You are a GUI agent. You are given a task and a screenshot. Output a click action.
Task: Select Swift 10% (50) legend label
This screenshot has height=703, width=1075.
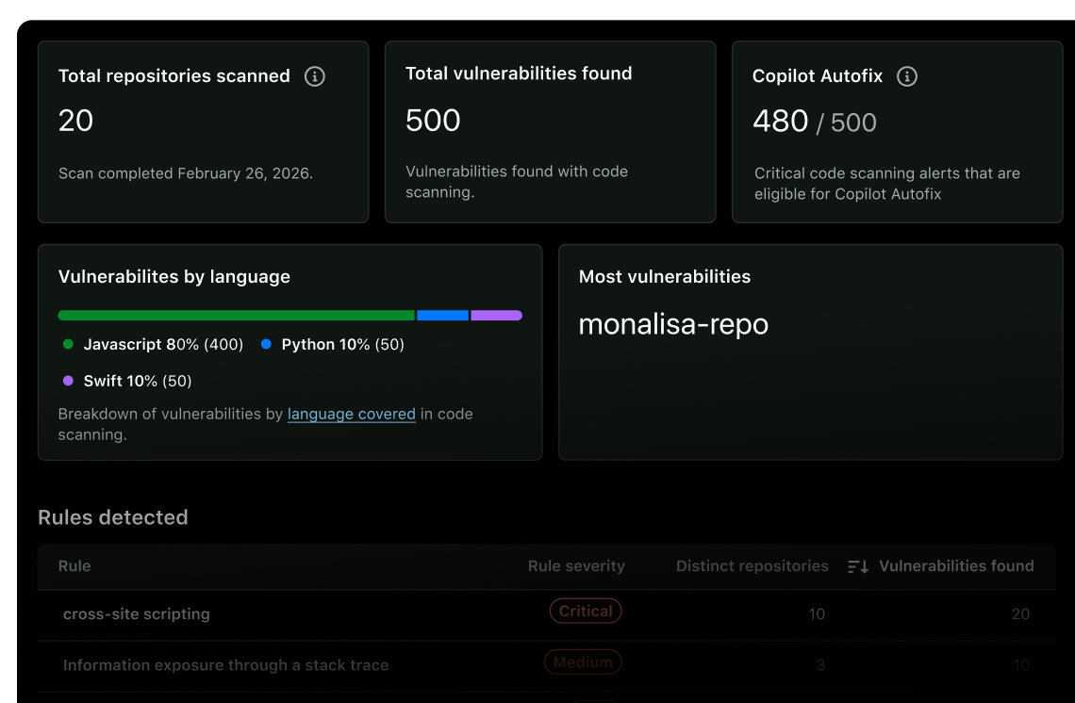point(138,381)
